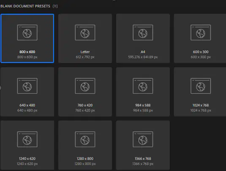Pick the 1366 x 768 preset icon

143,139
